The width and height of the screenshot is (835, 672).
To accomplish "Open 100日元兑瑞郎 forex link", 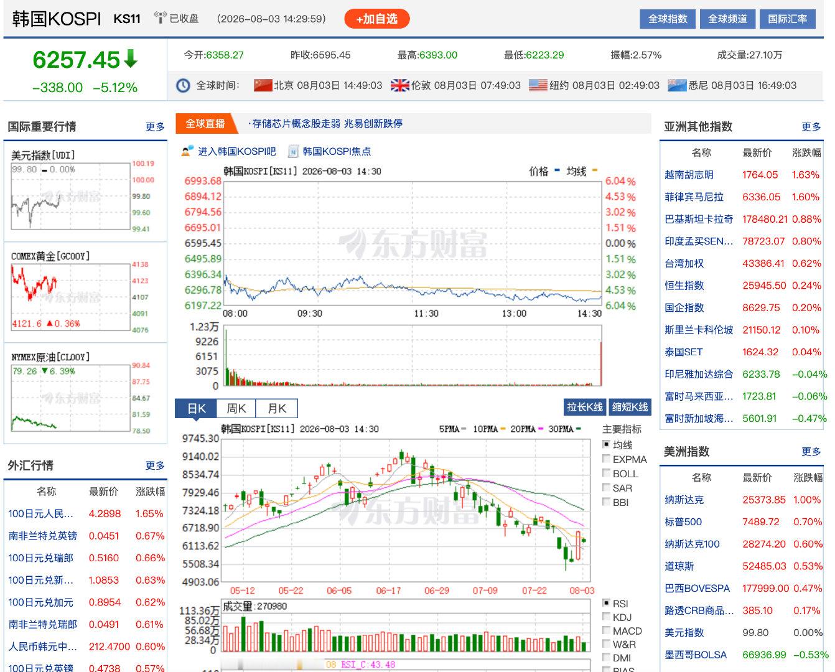I will 41,558.
